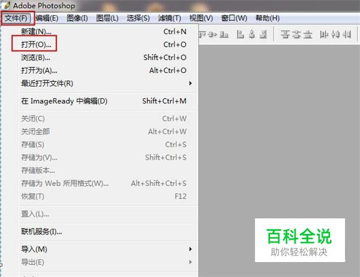Screen dimensions: 360x277
Task: Click 存储为 Web 所用格式(W)... entry
Action: coord(108,183)
